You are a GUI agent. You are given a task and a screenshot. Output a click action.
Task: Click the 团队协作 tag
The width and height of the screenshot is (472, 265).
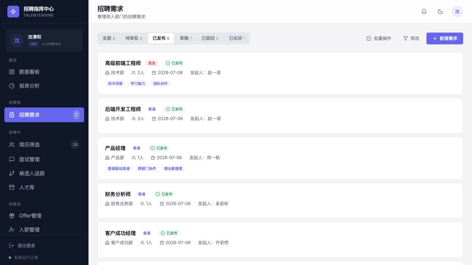(160, 84)
